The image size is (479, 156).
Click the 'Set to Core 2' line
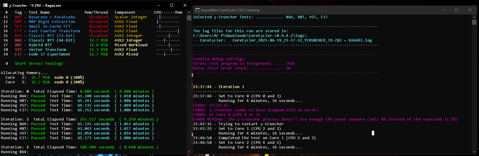click(237, 143)
